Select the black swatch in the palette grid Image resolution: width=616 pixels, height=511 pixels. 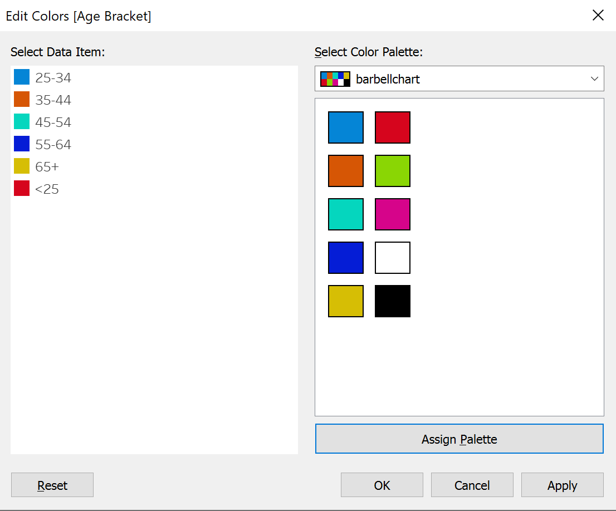[392, 301]
